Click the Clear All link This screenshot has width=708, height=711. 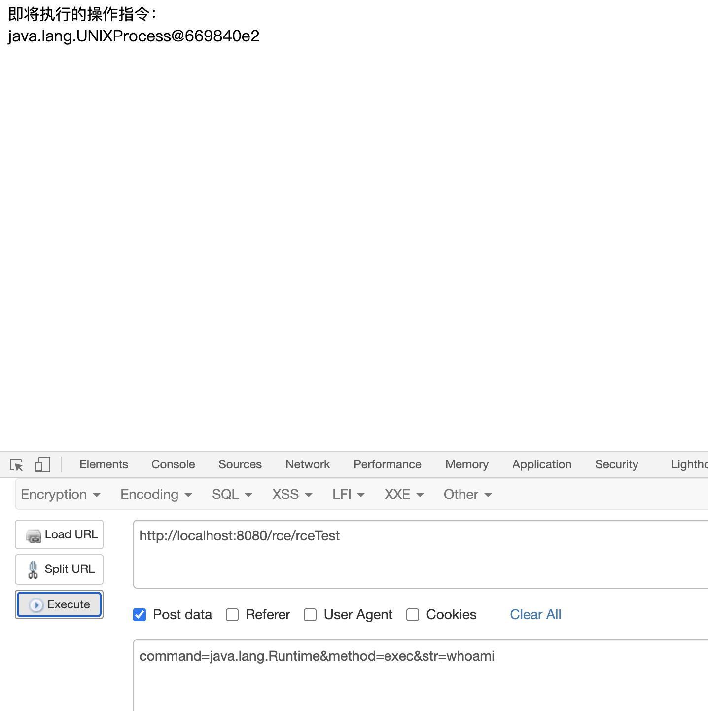[x=535, y=614]
